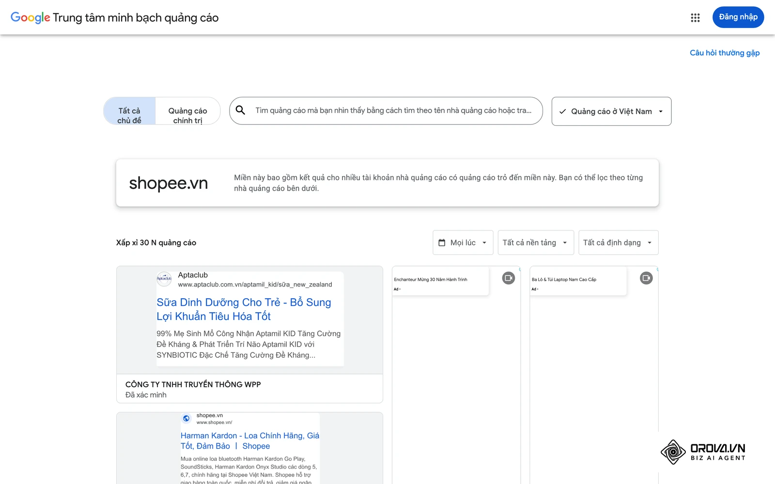Open the Ba Lô & Túi Laptop Nam Cao Cấp ad card
This screenshot has height=484, width=775.
click(x=594, y=375)
